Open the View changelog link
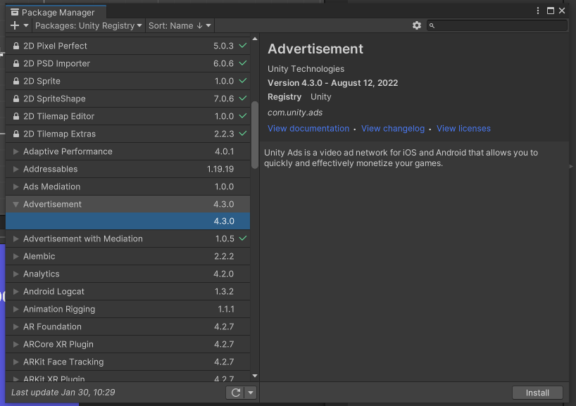576x406 pixels. [x=393, y=129]
